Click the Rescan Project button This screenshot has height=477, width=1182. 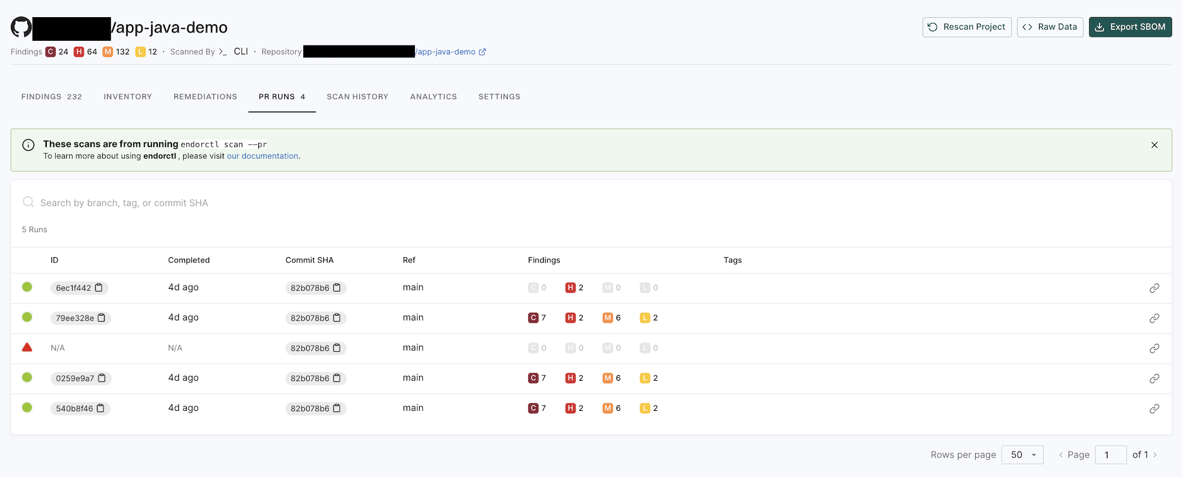[967, 27]
